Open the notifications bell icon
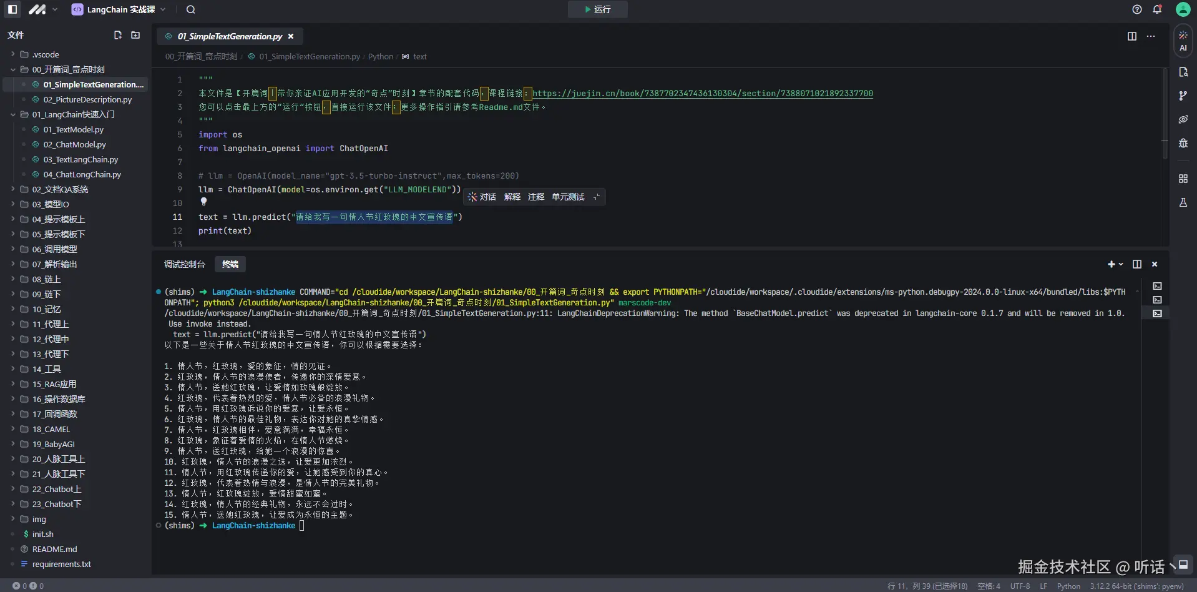1197x592 pixels. click(1157, 9)
